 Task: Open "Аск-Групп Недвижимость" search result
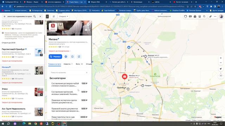(x=14, y=109)
